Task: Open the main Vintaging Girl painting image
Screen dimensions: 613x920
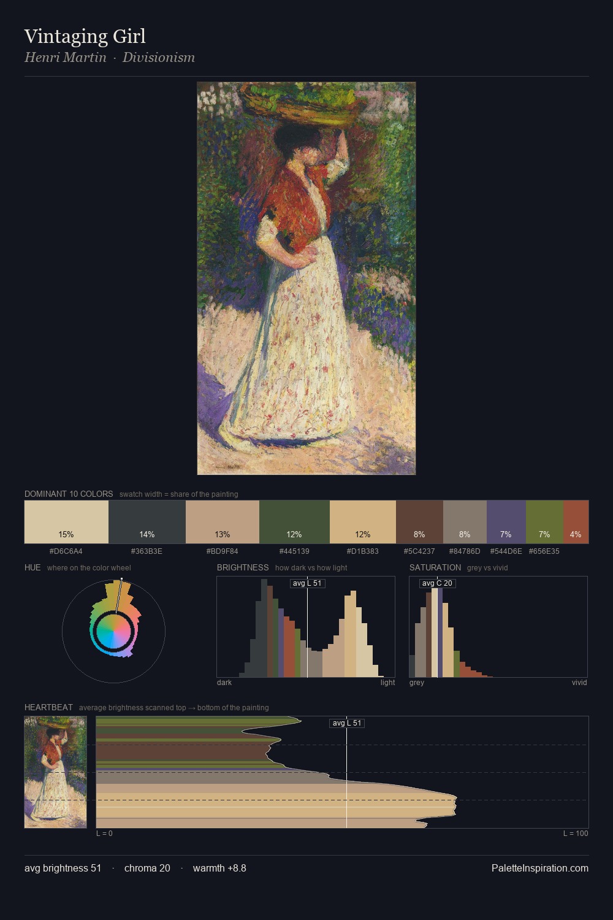Action: click(x=306, y=278)
